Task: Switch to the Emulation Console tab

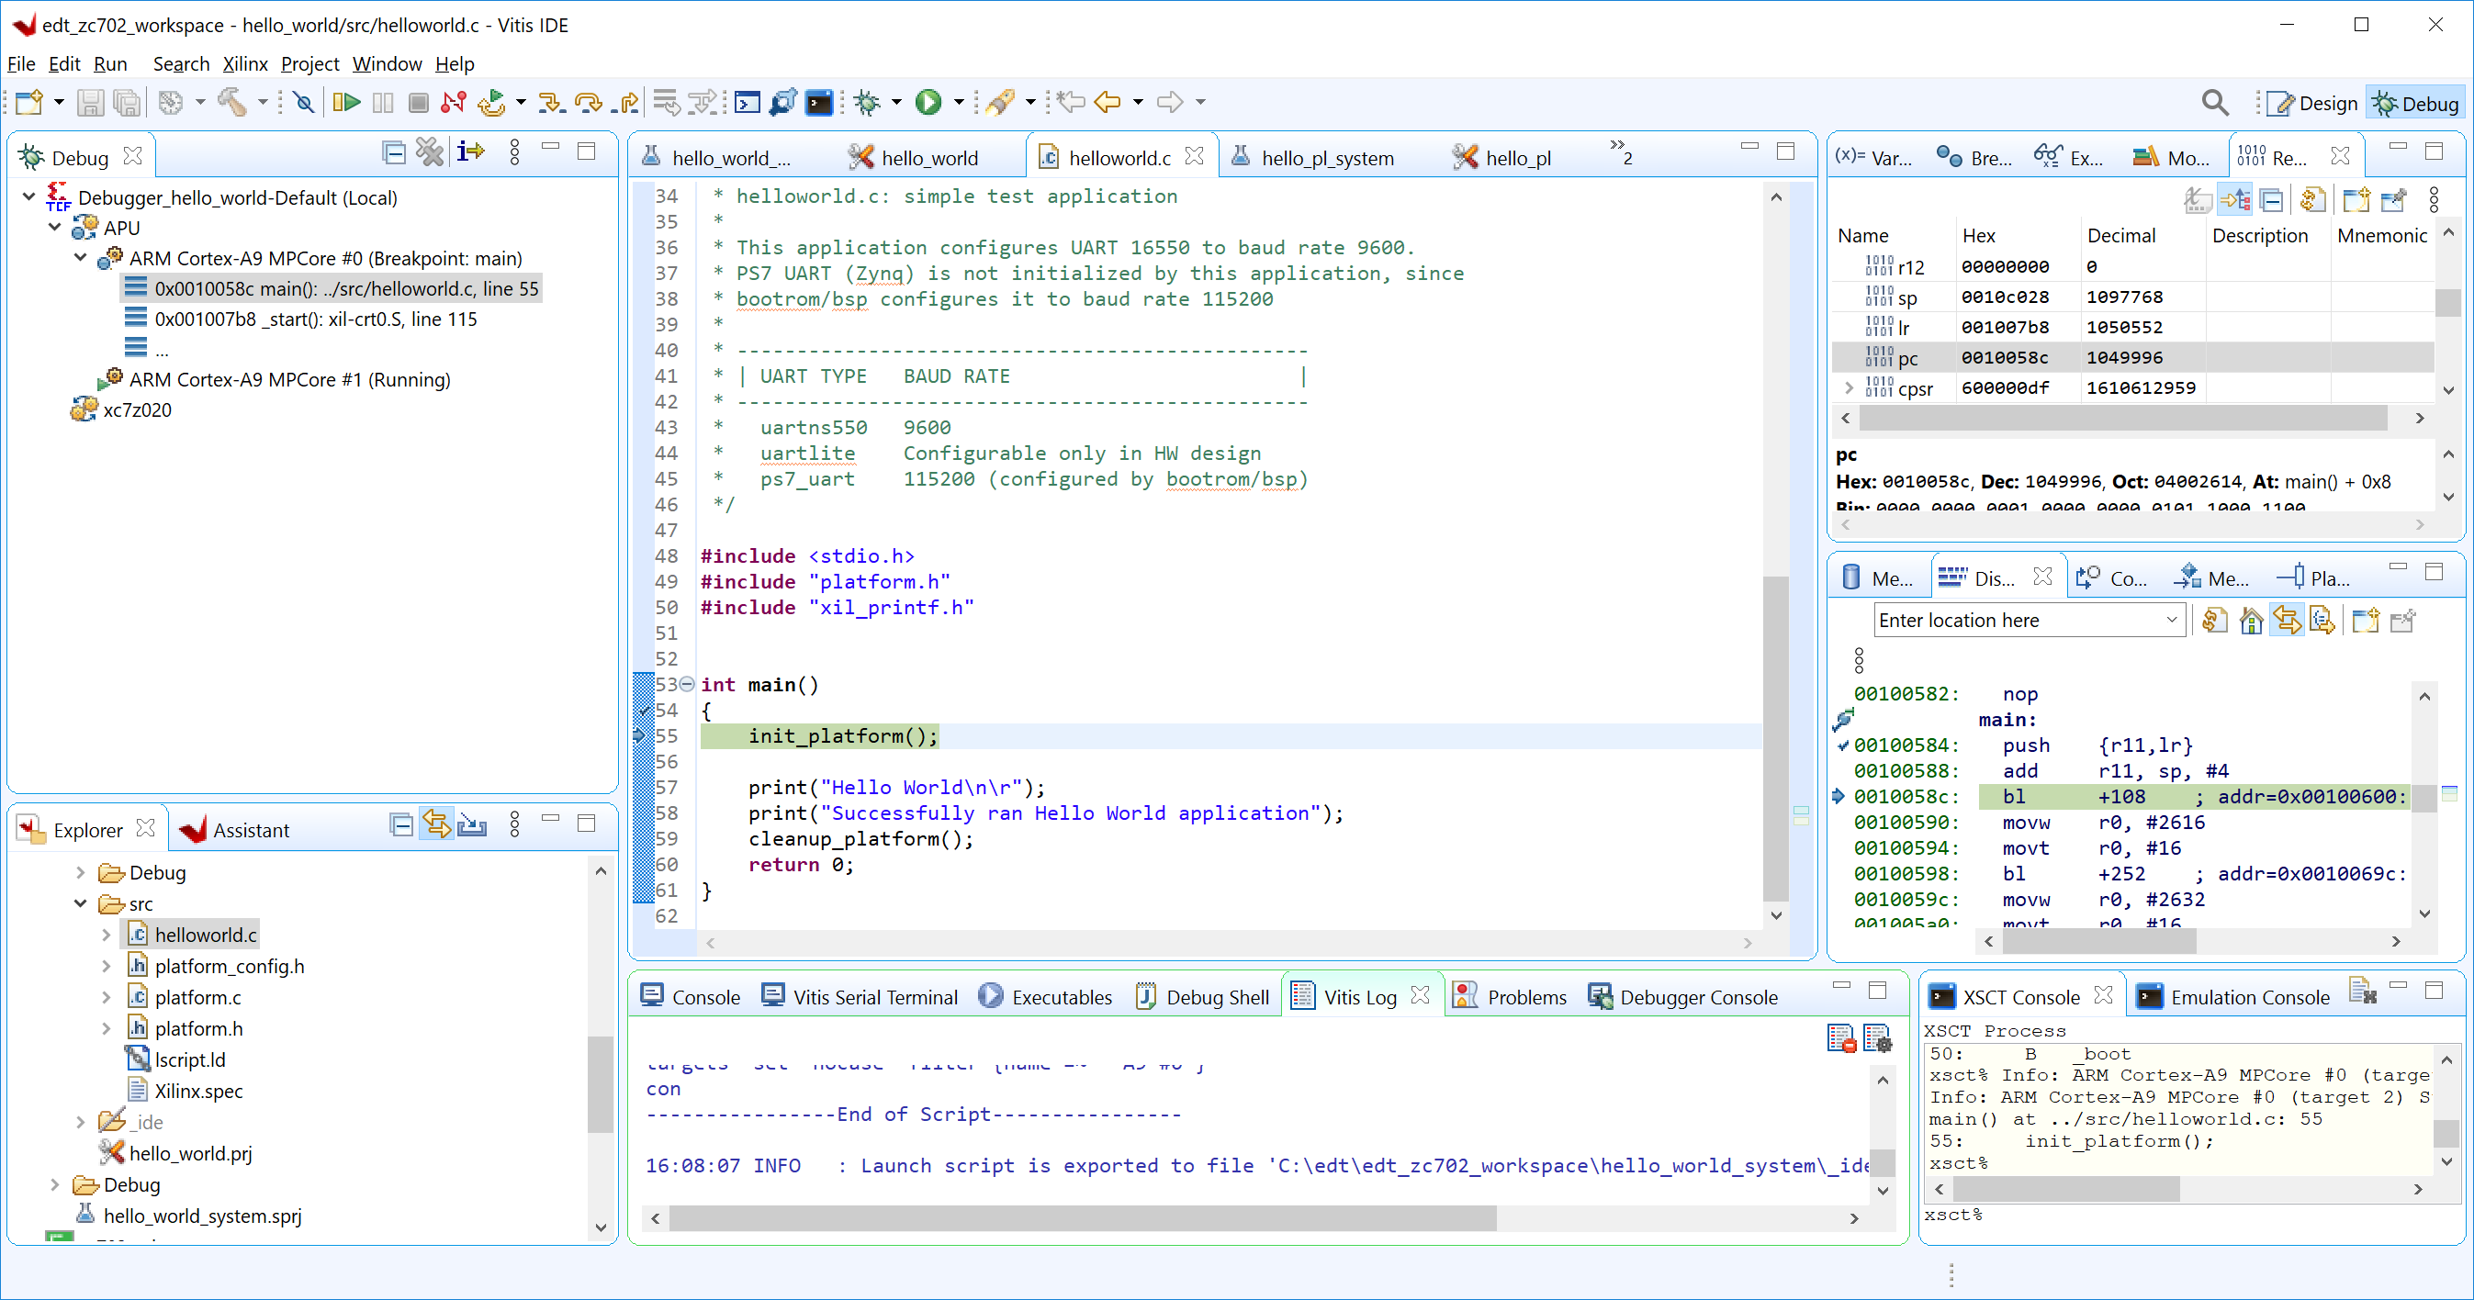Action: click(2233, 997)
